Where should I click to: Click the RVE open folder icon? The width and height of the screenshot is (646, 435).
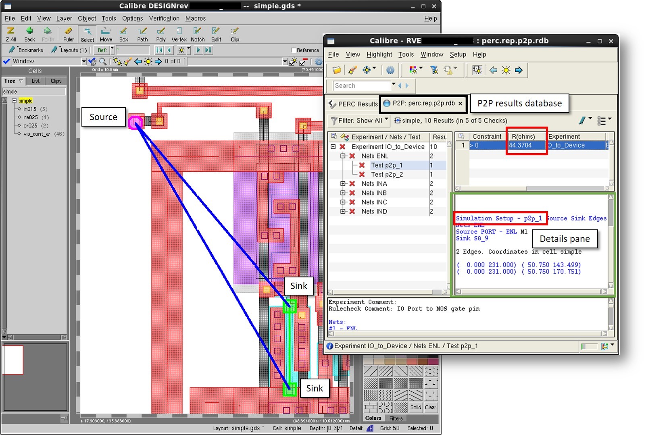point(337,70)
